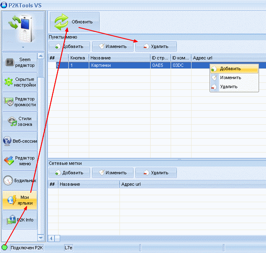Click the 0AE5 cell
Image resolution: width=266 pixels, height=253 pixels.
160,65
